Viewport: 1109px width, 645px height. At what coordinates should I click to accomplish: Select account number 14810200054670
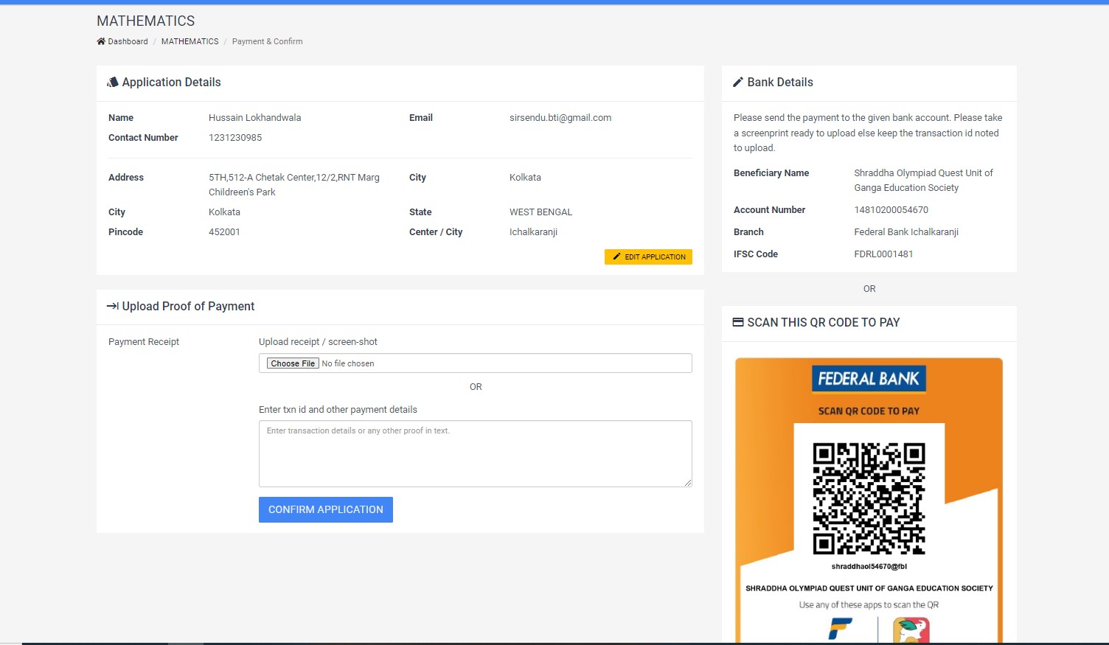tap(891, 210)
